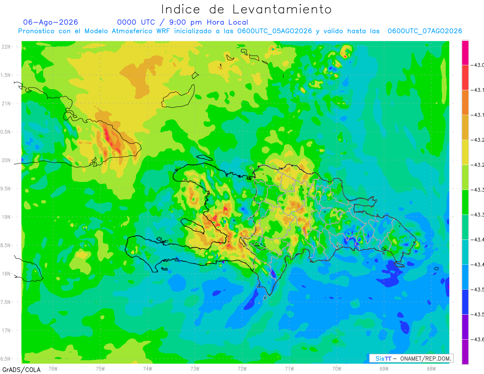
Task: Click '0000 UTC / 9:00 pm Hora Local'
Action: [183, 22]
